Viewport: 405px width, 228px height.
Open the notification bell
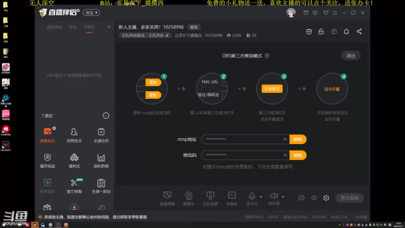click(x=346, y=31)
